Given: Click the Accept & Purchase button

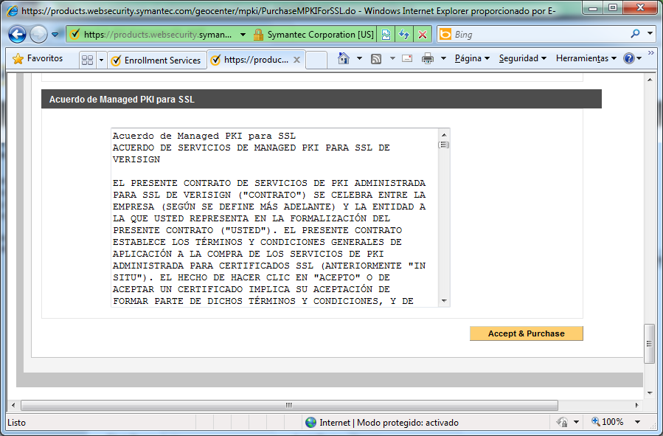Looking at the screenshot, I should pos(526,333).
